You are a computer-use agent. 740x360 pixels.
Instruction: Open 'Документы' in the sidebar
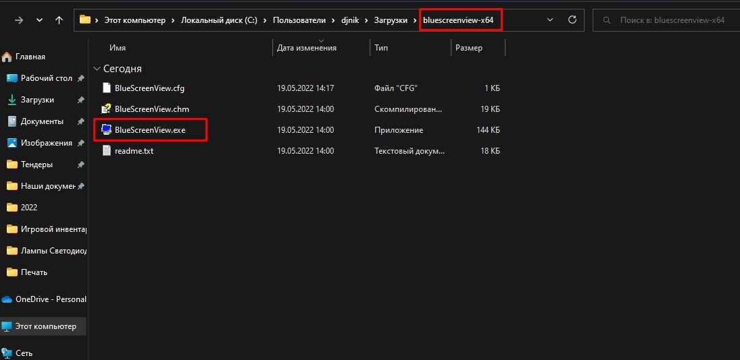point(42,121)
